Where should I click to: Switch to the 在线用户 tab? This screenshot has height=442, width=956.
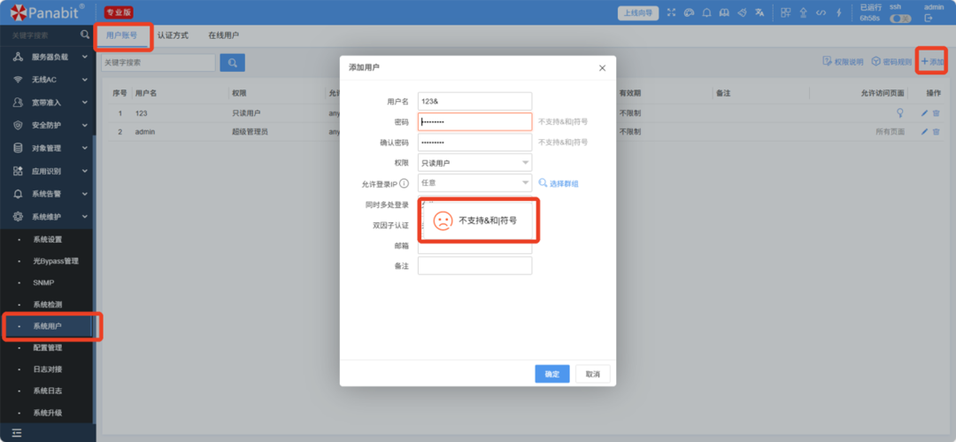click(x=224, y=35)
